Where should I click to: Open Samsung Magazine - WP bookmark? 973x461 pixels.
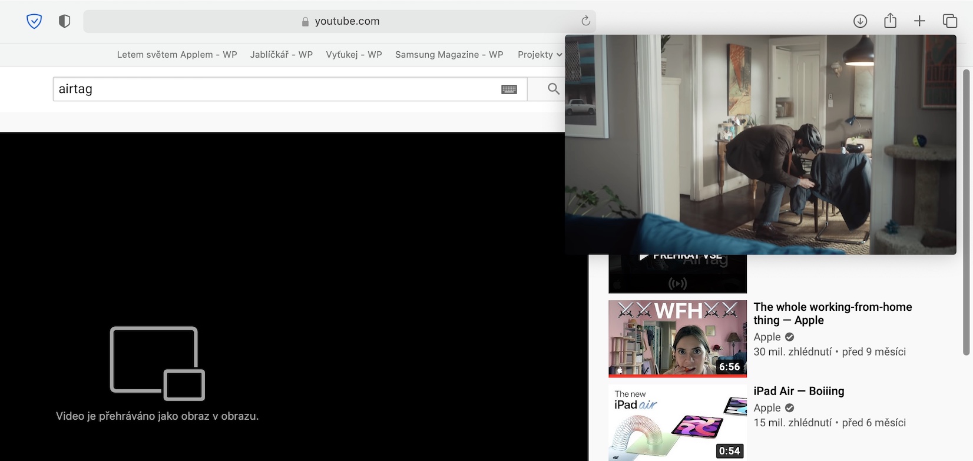[x=449, y=55]
